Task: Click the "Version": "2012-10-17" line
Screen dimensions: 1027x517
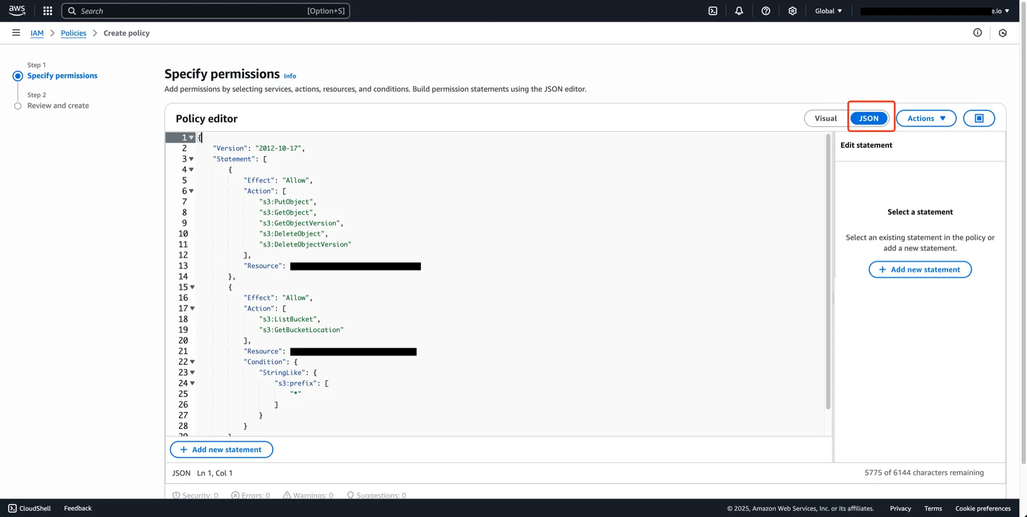Action: 259,148
